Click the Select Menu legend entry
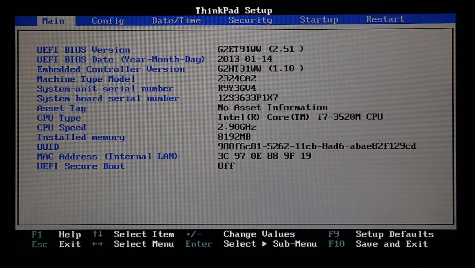This screenshot has width=475, height=268. click(144, 244)
